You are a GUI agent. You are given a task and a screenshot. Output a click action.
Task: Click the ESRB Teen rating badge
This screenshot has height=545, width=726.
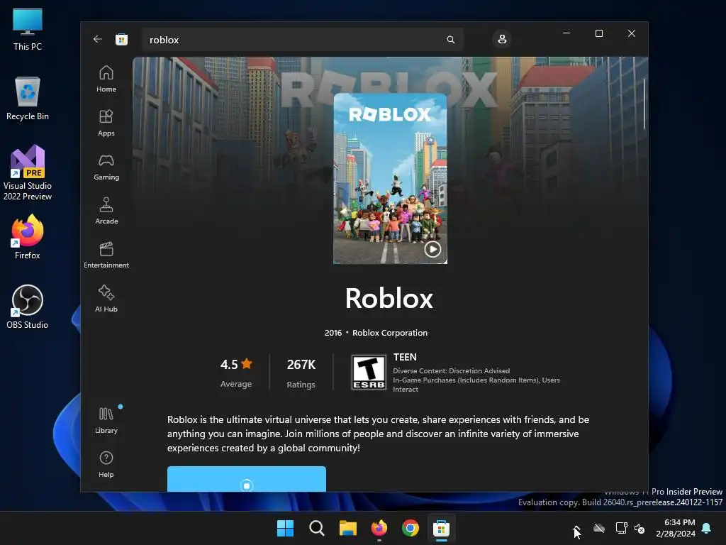point(369,372)
